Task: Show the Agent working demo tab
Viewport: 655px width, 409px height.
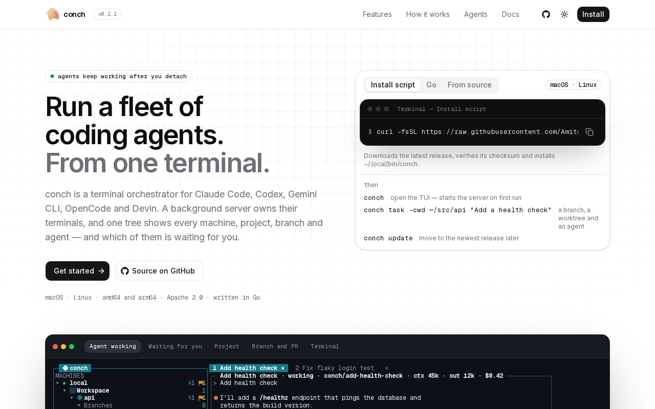Action: [113, 346]
